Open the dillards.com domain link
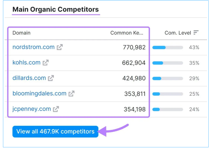This screenshot has width=210, height=149. coord(29,78)
